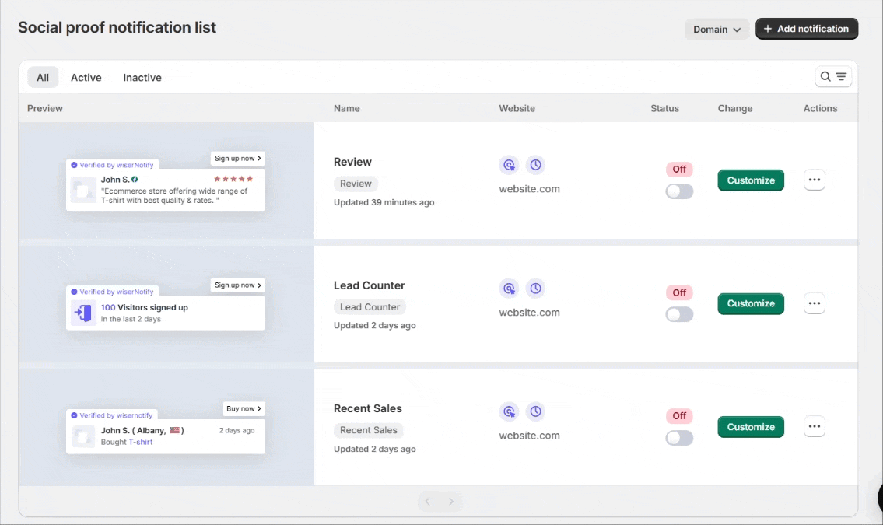Viewport: 883px width, 525px height.
Task: Go to next page arrow
Action: coord(451,502)
